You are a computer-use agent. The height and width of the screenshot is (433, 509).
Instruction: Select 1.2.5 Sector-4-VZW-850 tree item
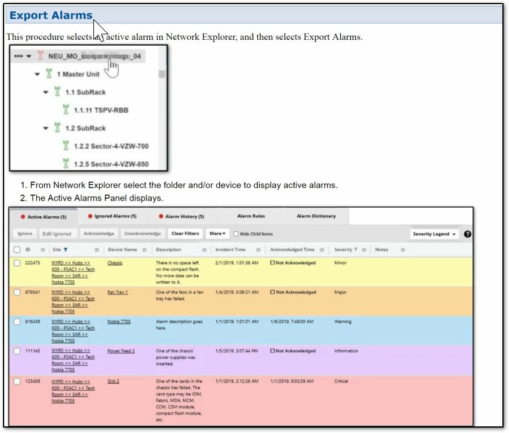(x=111, y=164)
